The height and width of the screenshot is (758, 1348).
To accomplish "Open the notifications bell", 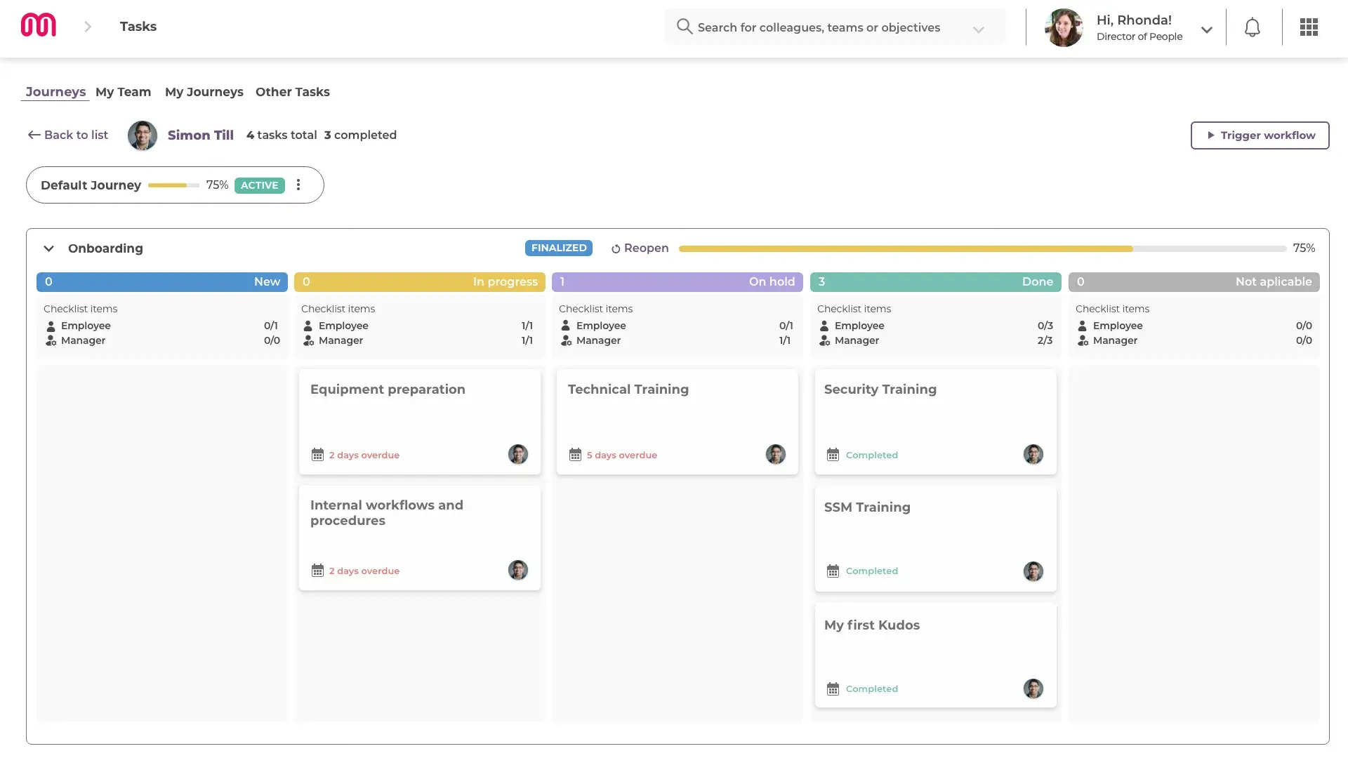I will point(1253,27).
